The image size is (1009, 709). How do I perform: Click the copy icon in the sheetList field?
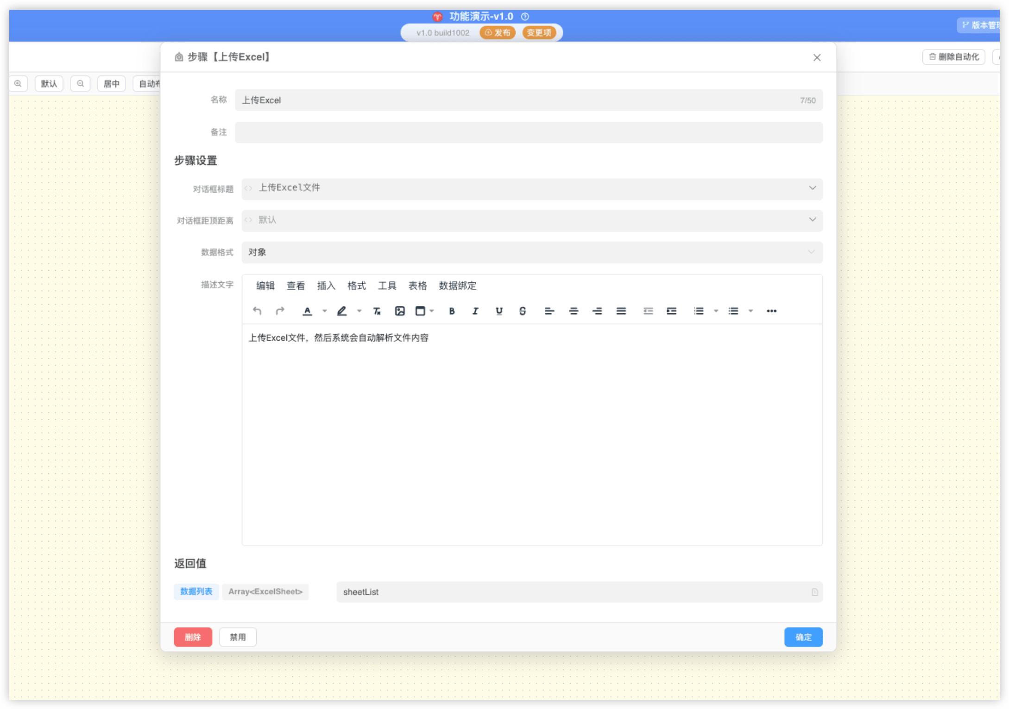pos(814,592)
